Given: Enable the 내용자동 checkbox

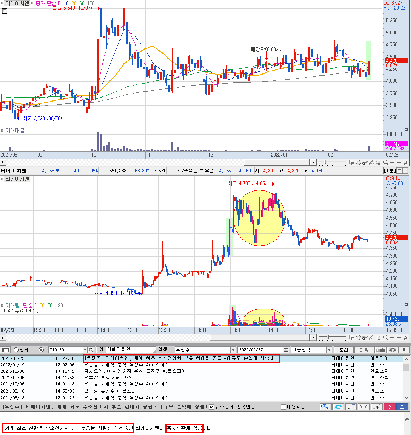Looking at the screenshot, I should pyautogui.click(x=283, y=407).
